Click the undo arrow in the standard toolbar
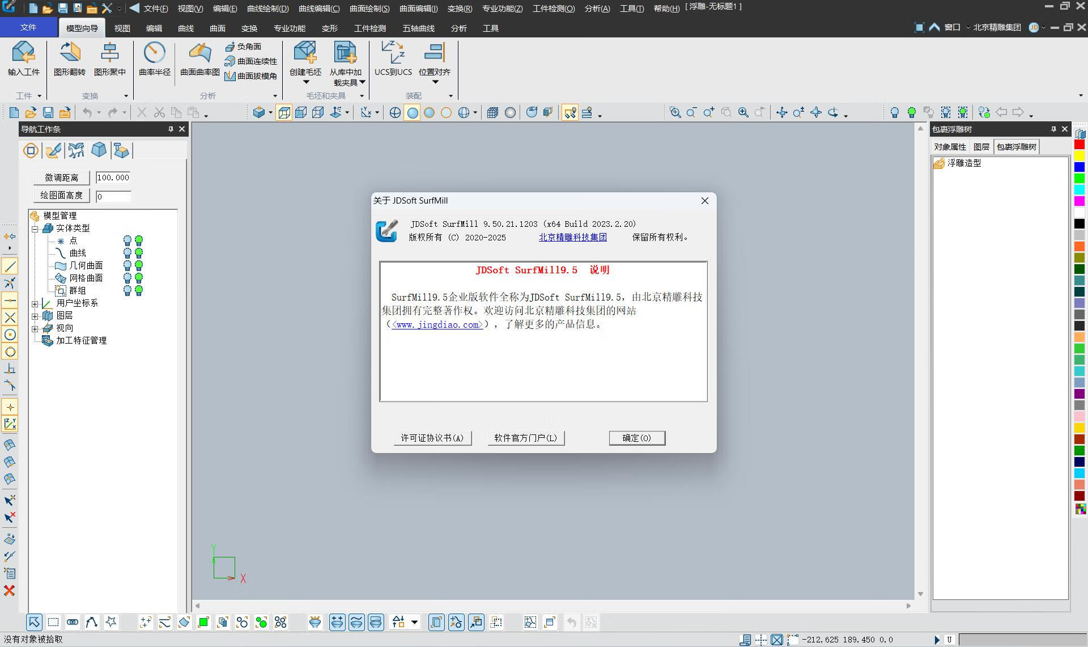1088x647 pixels. pos(87,113)
